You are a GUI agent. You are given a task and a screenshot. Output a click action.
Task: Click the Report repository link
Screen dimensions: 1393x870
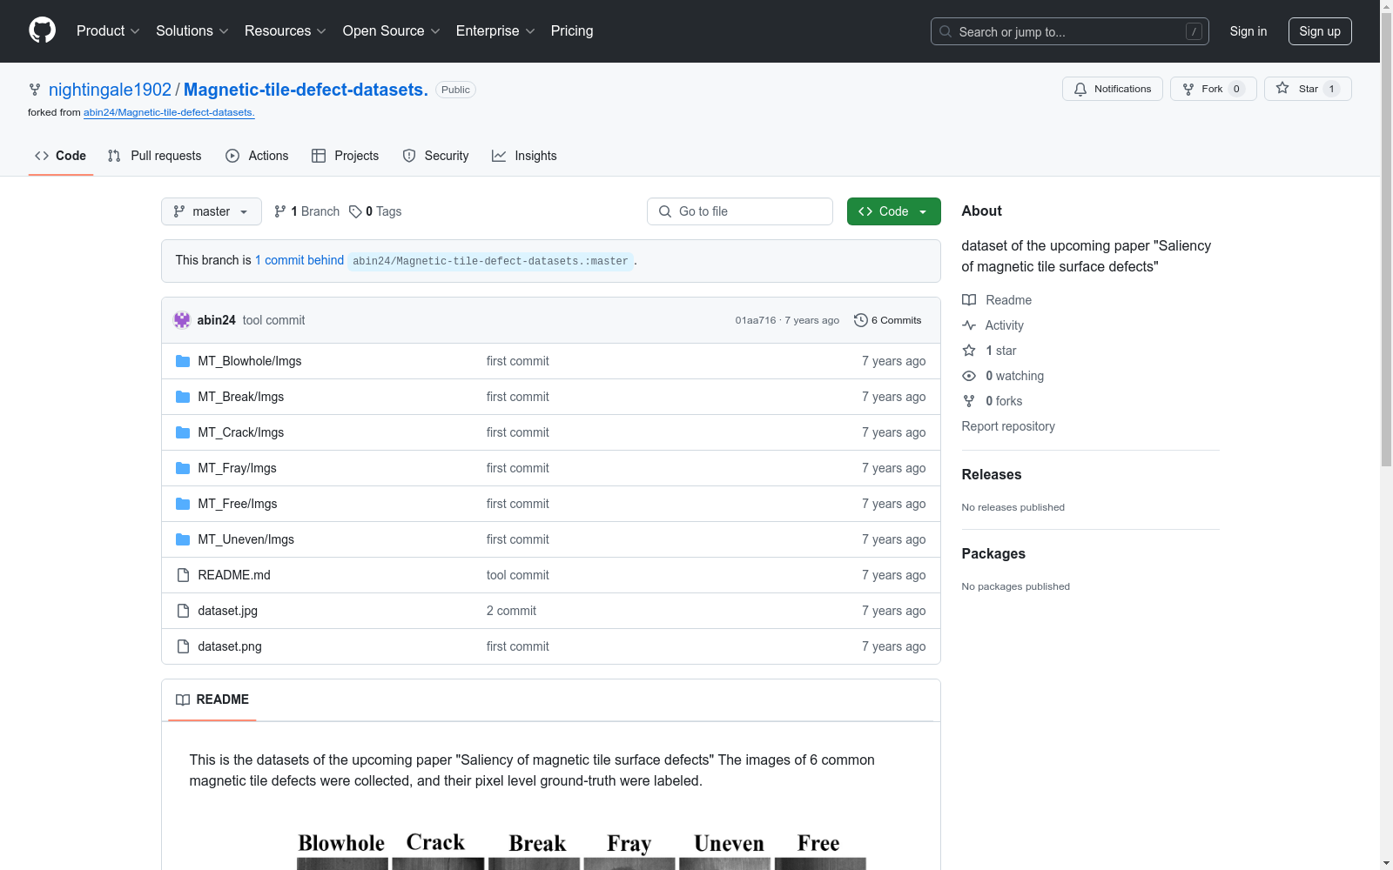[1008, 426]
